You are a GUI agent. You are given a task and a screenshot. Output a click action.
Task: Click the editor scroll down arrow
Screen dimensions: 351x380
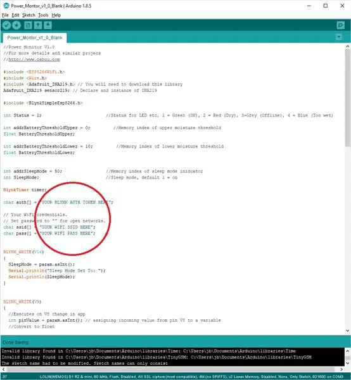click(x=348, y=331)
